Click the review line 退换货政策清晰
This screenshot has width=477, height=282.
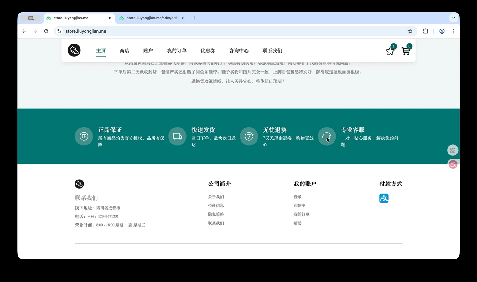click(x=238, y=81)
